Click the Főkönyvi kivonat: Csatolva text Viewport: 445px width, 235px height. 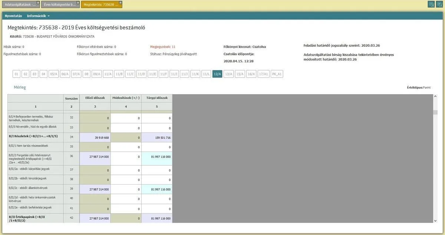[245, 47]
